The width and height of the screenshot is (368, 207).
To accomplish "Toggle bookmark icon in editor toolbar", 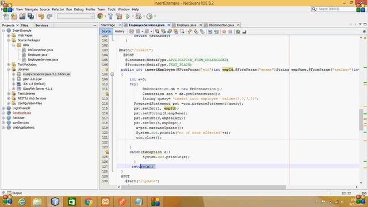I will coord(202,32).
